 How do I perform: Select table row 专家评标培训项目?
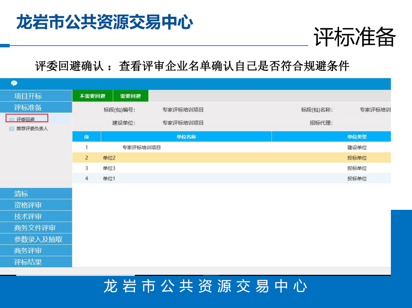click(232, 148)
